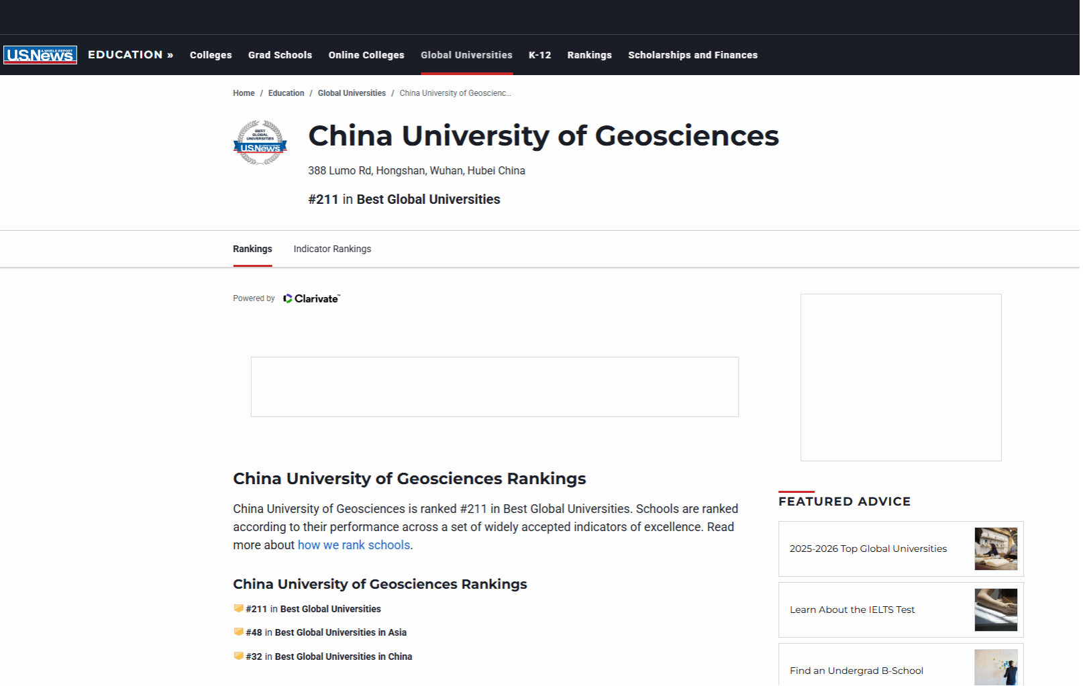Click the FEATURED ADVICE heading

coord(845,502)
